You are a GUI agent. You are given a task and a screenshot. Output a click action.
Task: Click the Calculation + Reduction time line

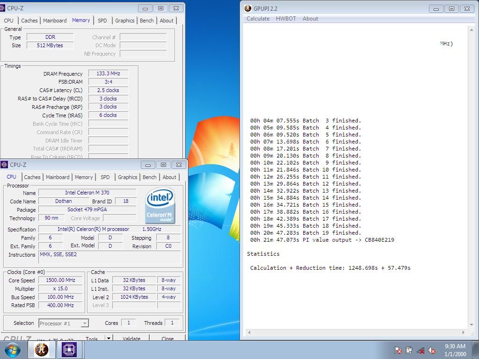pyautogui.click(x=330, y=268)
